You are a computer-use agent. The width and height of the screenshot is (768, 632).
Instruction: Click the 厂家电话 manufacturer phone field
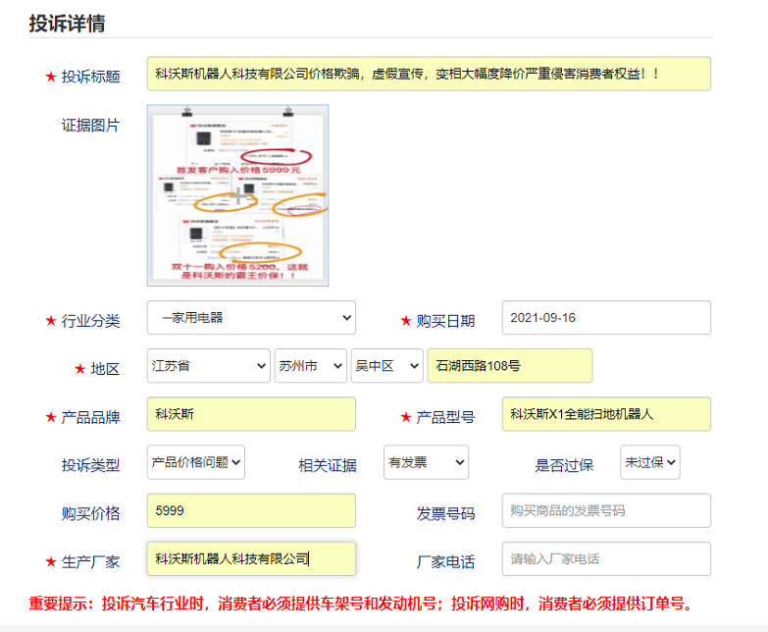pos(606,558)
